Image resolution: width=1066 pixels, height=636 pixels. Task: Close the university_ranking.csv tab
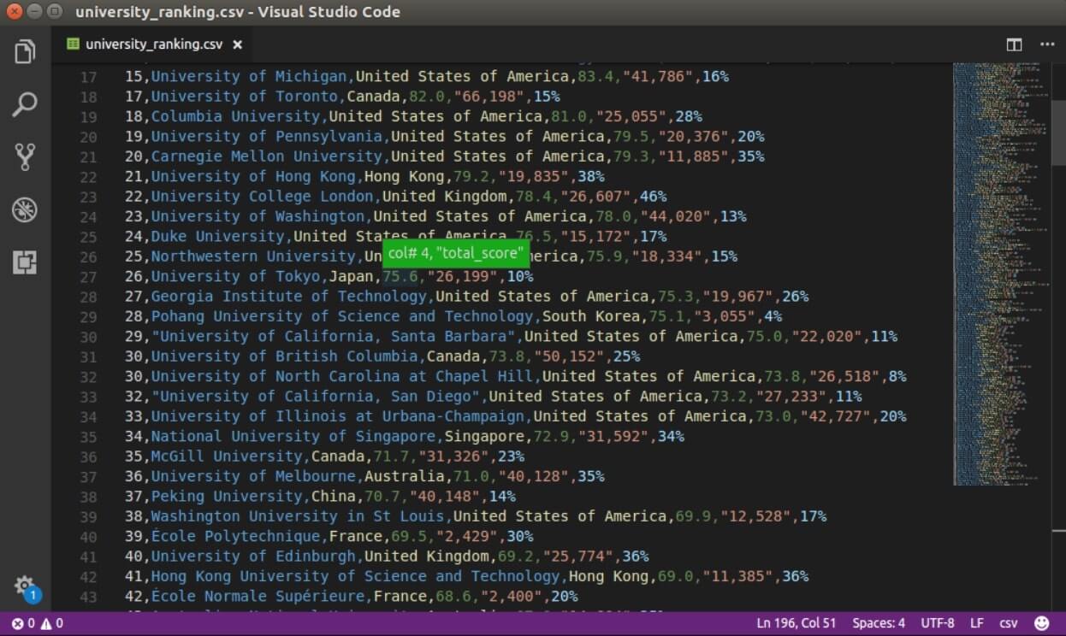(237, 44)
